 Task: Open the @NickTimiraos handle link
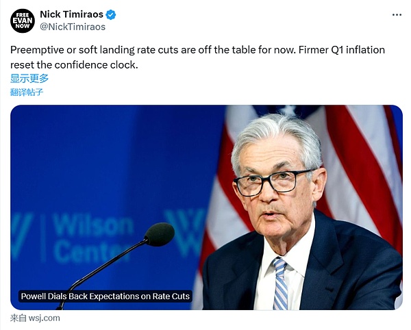(x=72, y=27)
